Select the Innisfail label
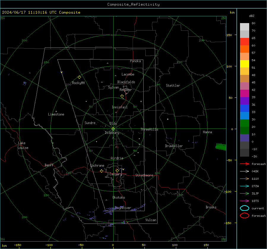This screenshot has height=249, width=267. [120, 107]
